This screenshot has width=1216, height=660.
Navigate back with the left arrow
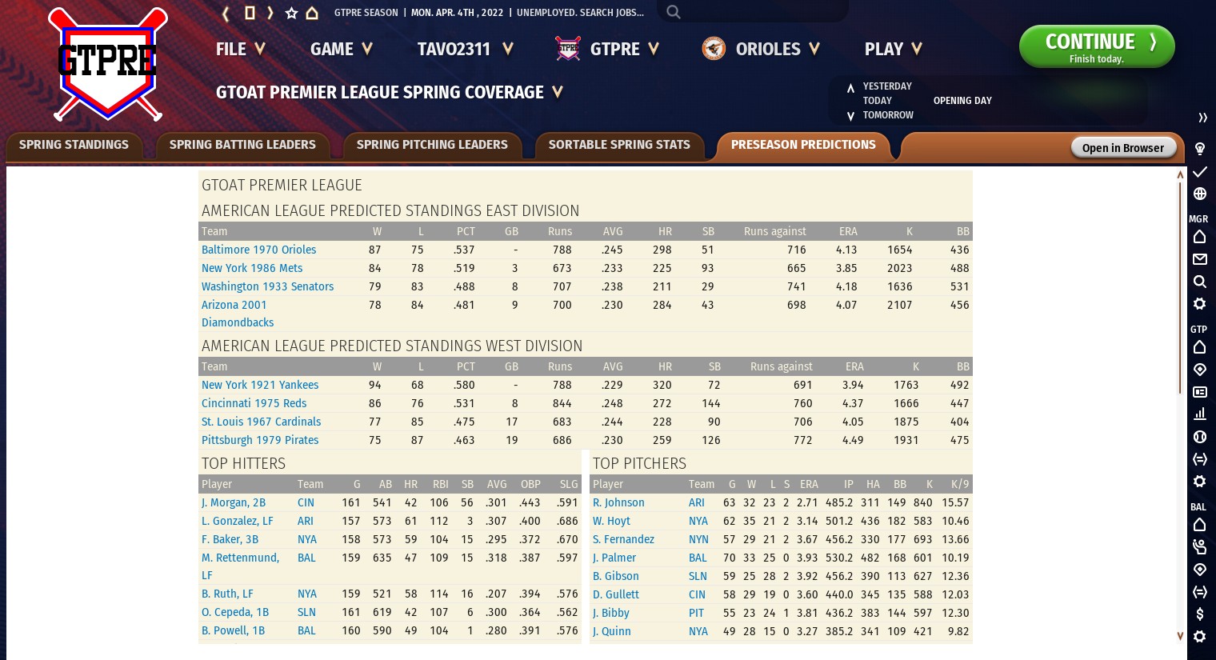click(226, 13)
